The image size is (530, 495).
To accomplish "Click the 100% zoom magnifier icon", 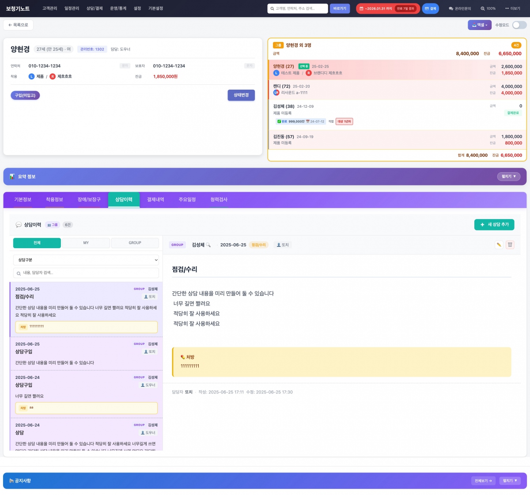I will click(483, 9).
